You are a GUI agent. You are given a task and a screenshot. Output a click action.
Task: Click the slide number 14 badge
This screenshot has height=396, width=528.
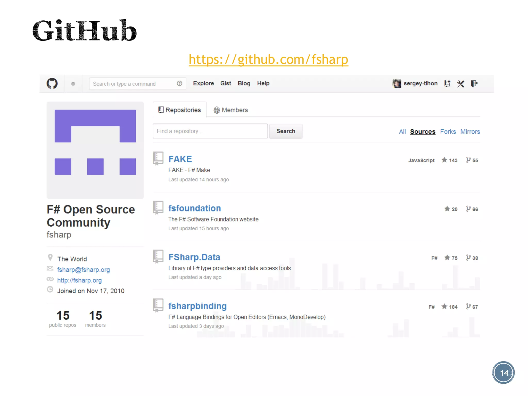click(503, 373)
